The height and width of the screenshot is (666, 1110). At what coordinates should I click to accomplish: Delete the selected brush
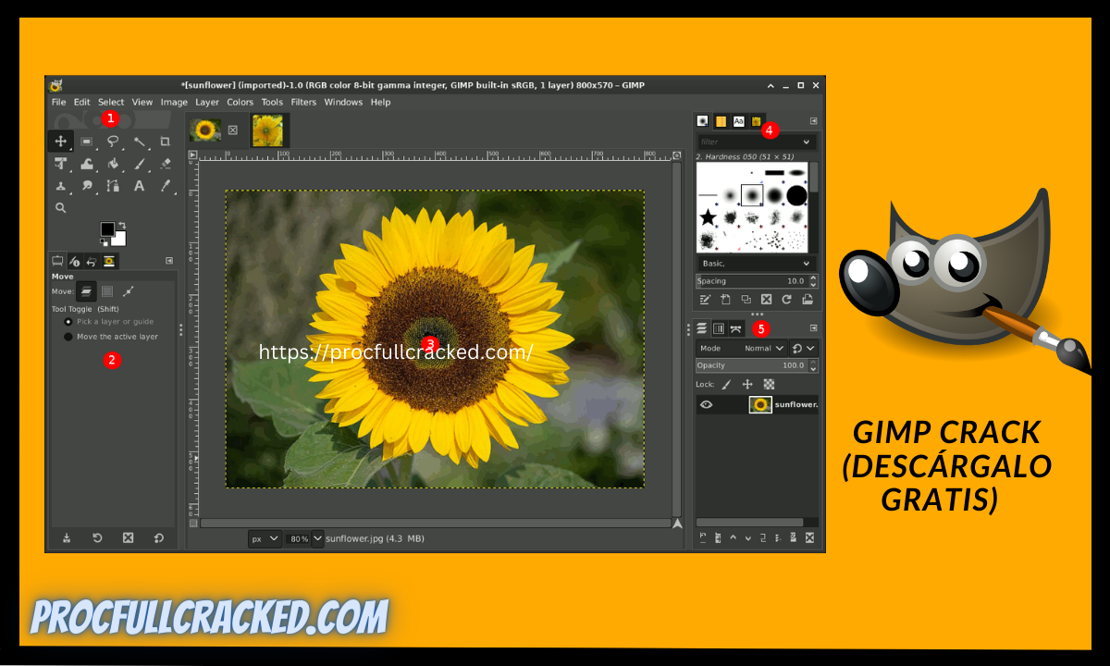pyautogui.click(x=766, y=299)
